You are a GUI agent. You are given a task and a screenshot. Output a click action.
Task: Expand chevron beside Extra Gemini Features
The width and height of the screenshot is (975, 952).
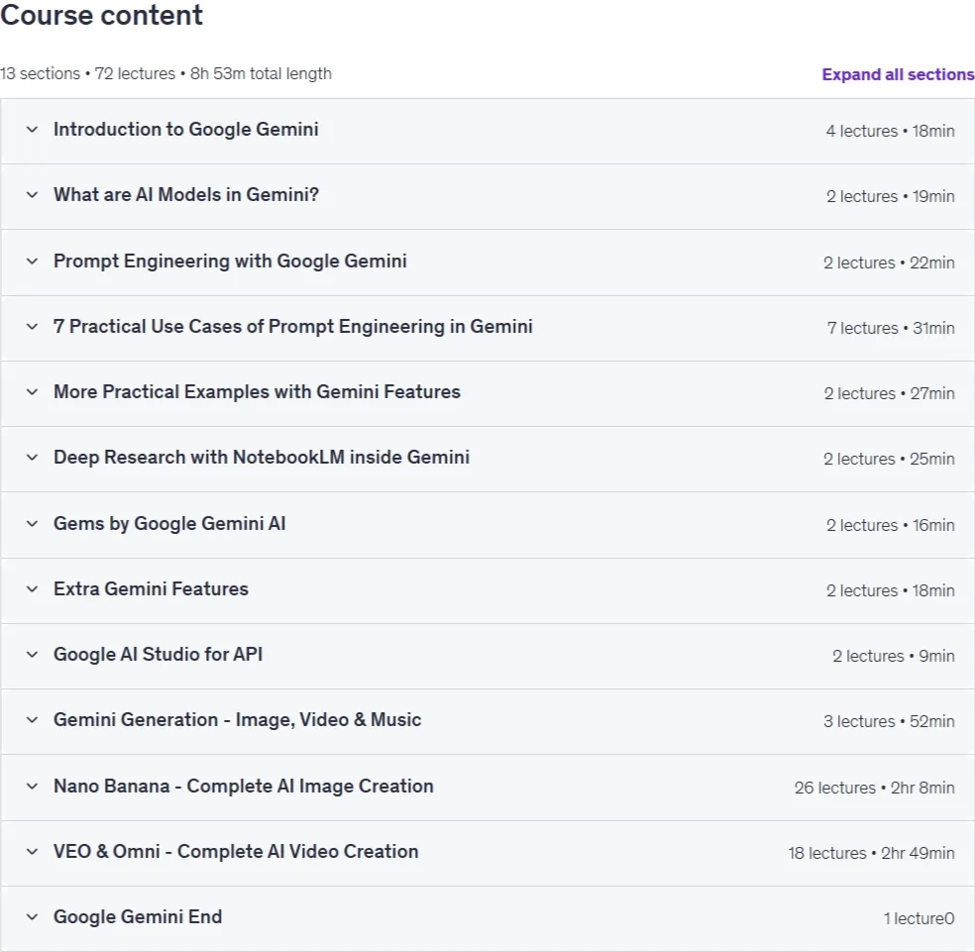32,588
